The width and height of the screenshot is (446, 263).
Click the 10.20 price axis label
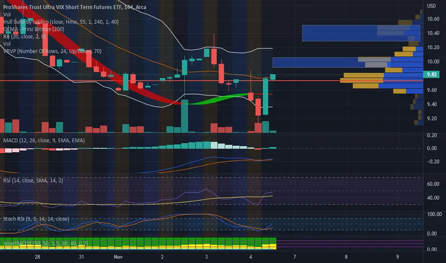coord(433,47)
